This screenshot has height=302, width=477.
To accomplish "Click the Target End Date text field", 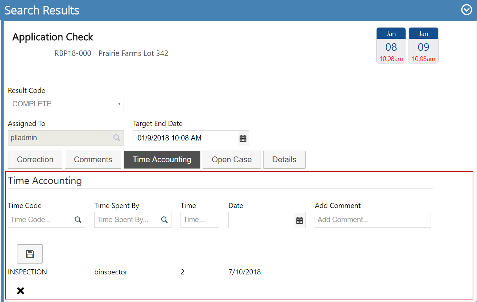I will 185,138.
